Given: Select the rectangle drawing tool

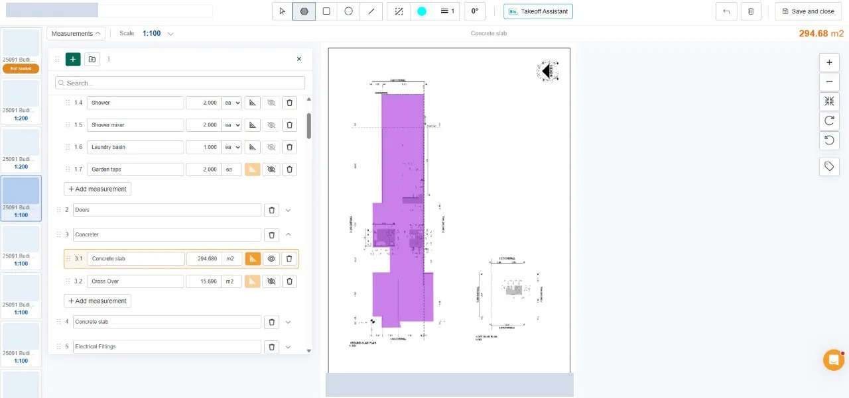Looking at the screenshot, I should (x=326, y=11).
